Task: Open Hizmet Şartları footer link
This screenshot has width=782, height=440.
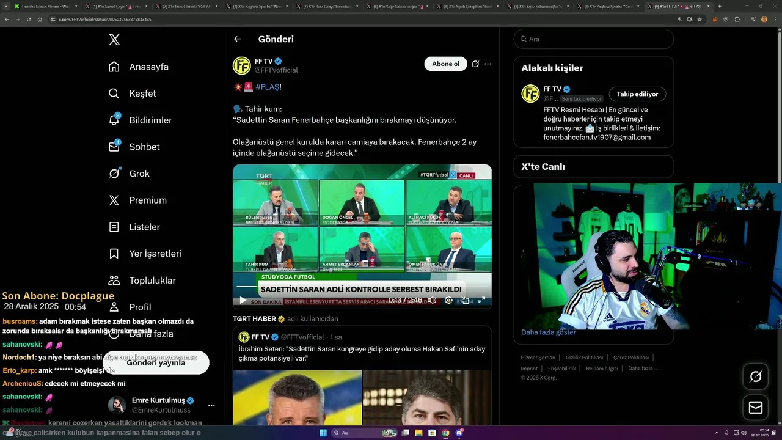Action: (538, 358)
